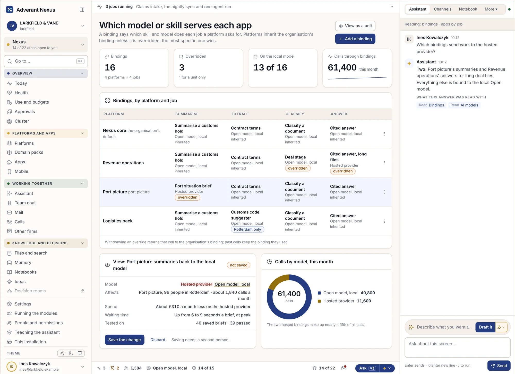The width and height of the screenshot is (515, 374).
Task: Open Teaching the assistant settings
Action: pyautogui.click(x=37, y=332)
